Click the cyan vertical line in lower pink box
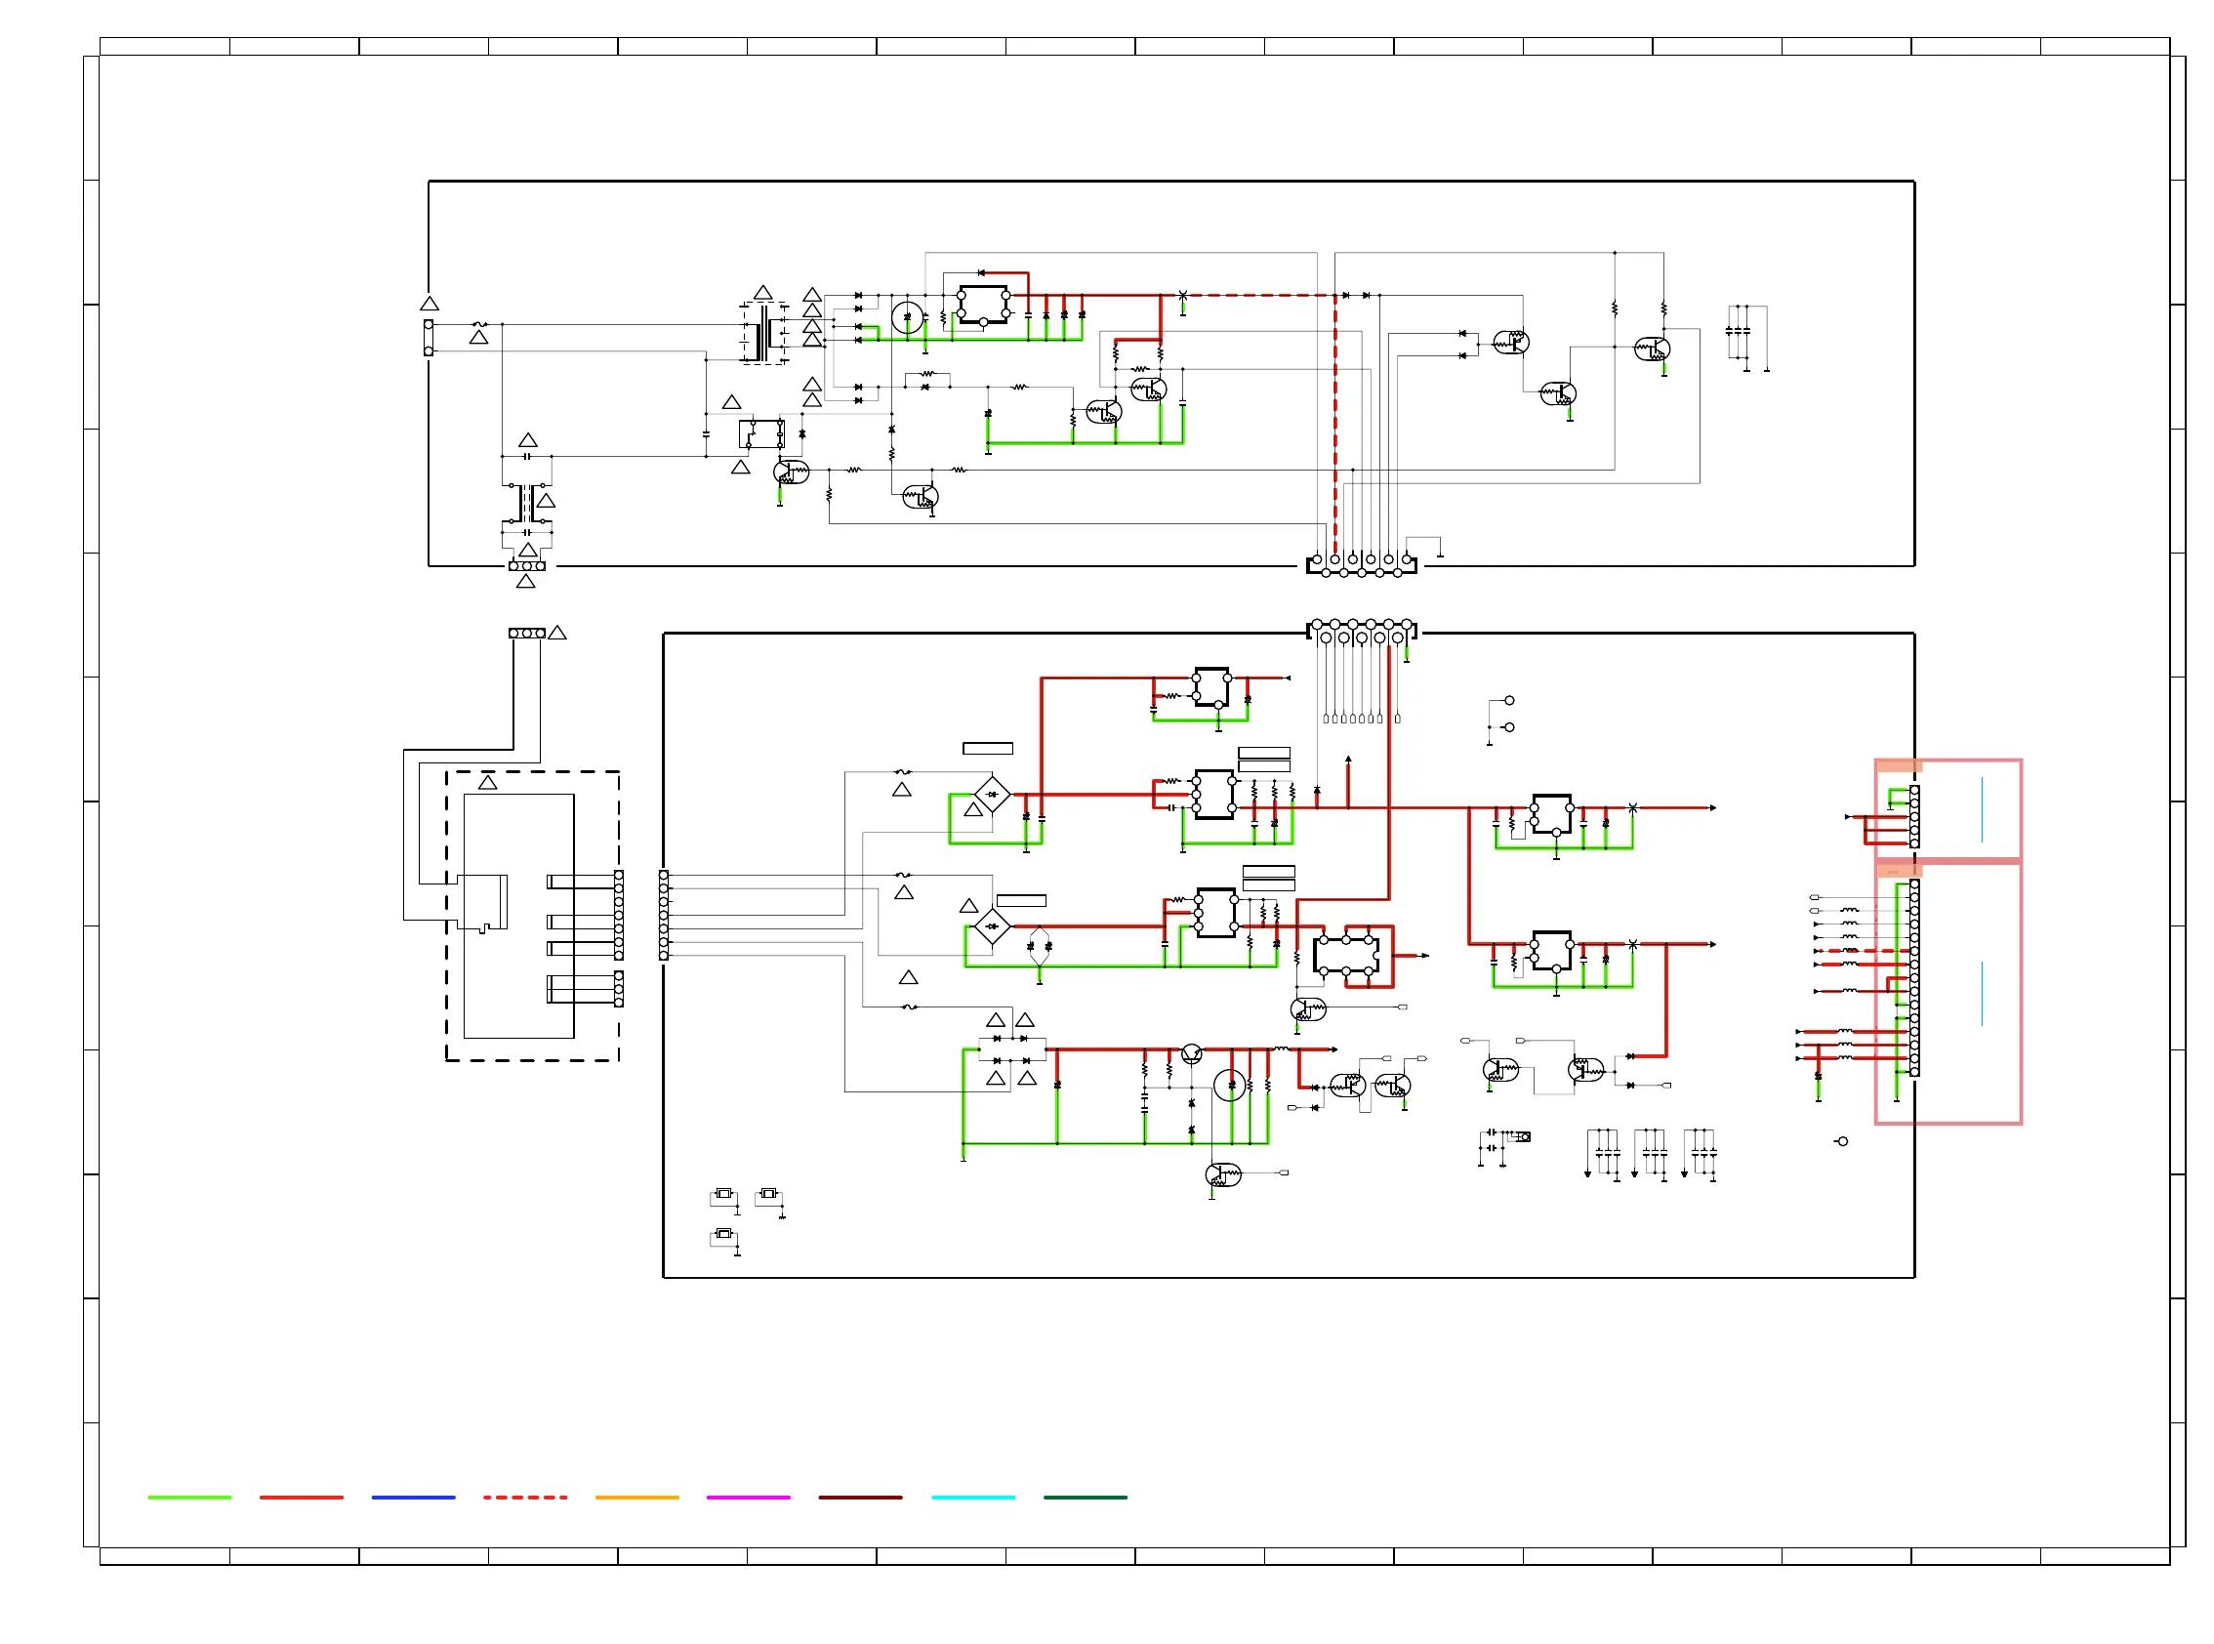The width and height of the screenshot is (2214, 1644). tap(1981, 992)
